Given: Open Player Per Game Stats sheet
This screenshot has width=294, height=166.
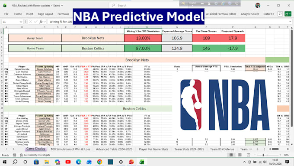Looking at the screenshot, I should click(153, 149).
